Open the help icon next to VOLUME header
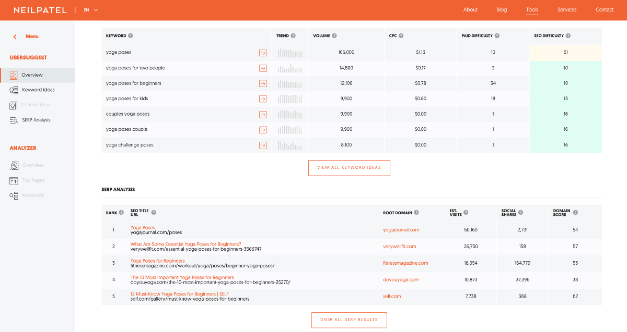 [334, 35]
